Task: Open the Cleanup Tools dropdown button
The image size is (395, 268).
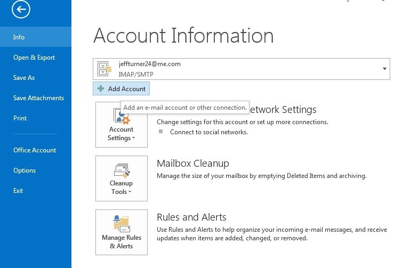Action: click(122, 178)
